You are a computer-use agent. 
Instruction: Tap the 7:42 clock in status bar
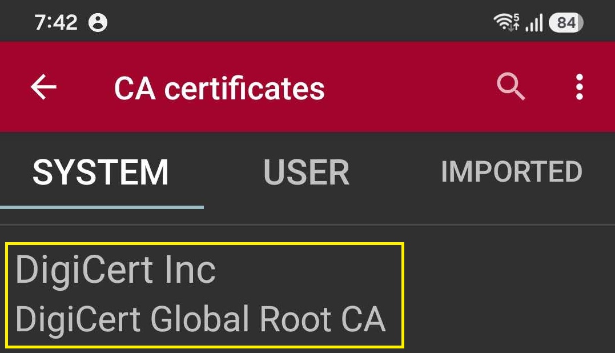point(56,22)
